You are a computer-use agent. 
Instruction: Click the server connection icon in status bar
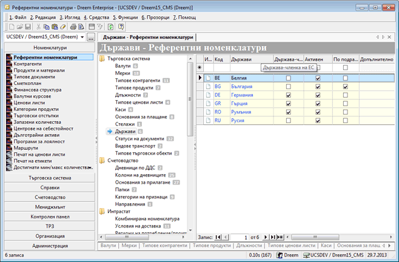tap(306, 255)
